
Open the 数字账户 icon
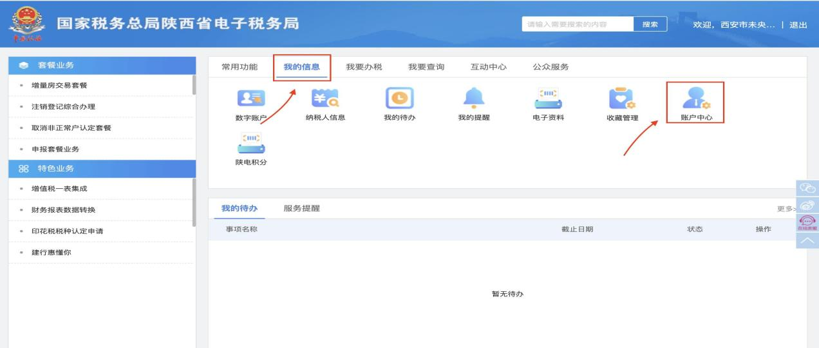[x=248, y=98]
